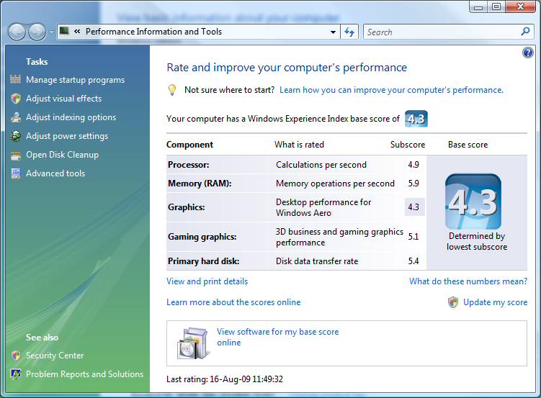Click the shield icon beside Update my score

(453, 302)
